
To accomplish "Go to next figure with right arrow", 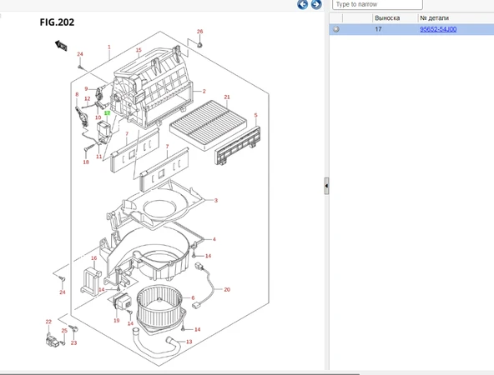I will pos(316,4).
